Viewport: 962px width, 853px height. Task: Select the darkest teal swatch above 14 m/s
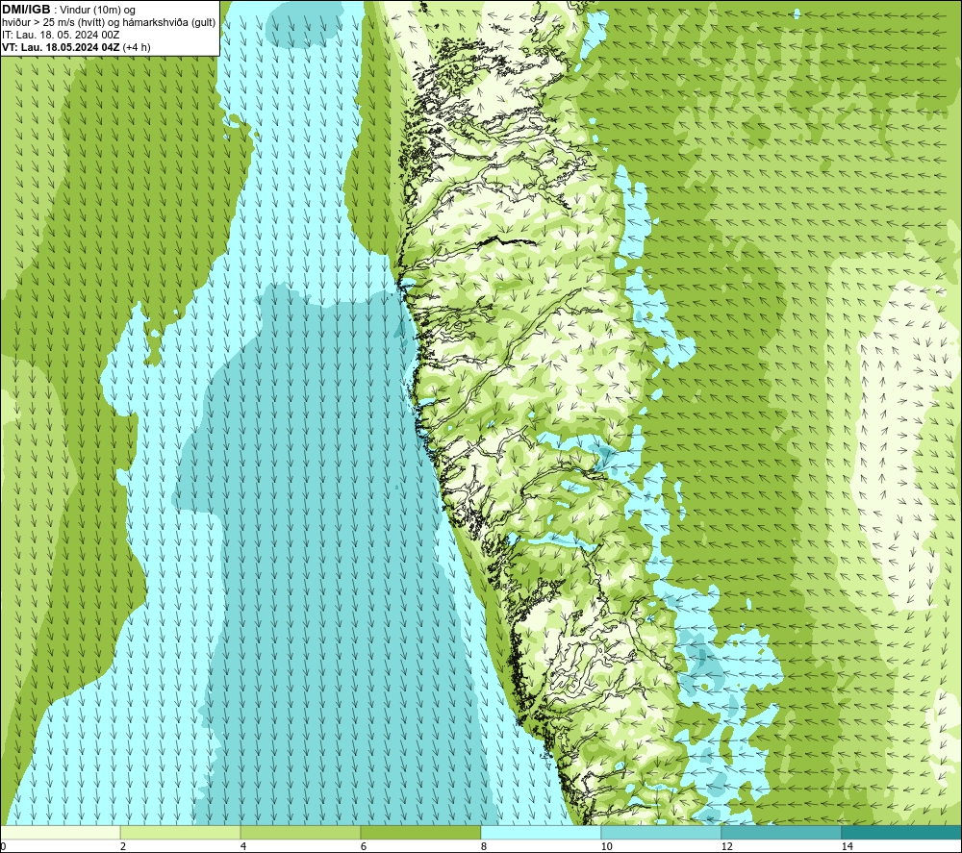[902, 833]
